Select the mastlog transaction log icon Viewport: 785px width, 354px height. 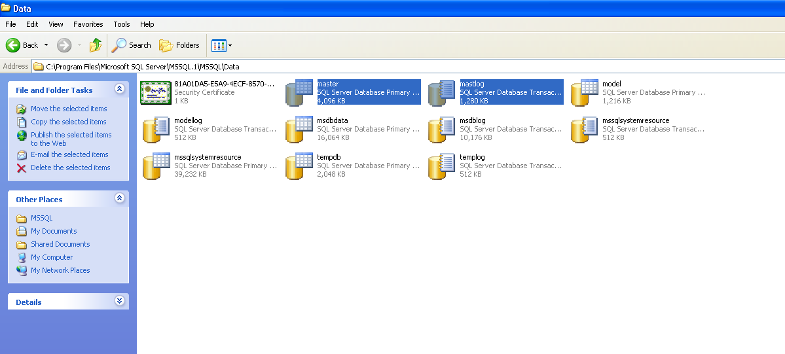point(441,93)
